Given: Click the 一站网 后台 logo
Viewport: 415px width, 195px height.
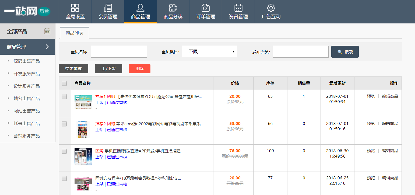Looking at the screenshot, I should [27, 12].
